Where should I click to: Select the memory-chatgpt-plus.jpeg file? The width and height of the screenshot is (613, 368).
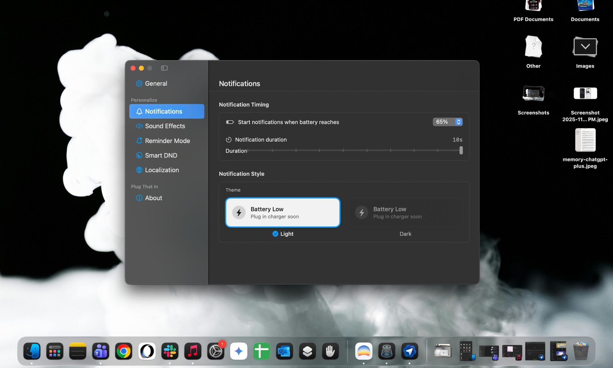tap(585, 149)
